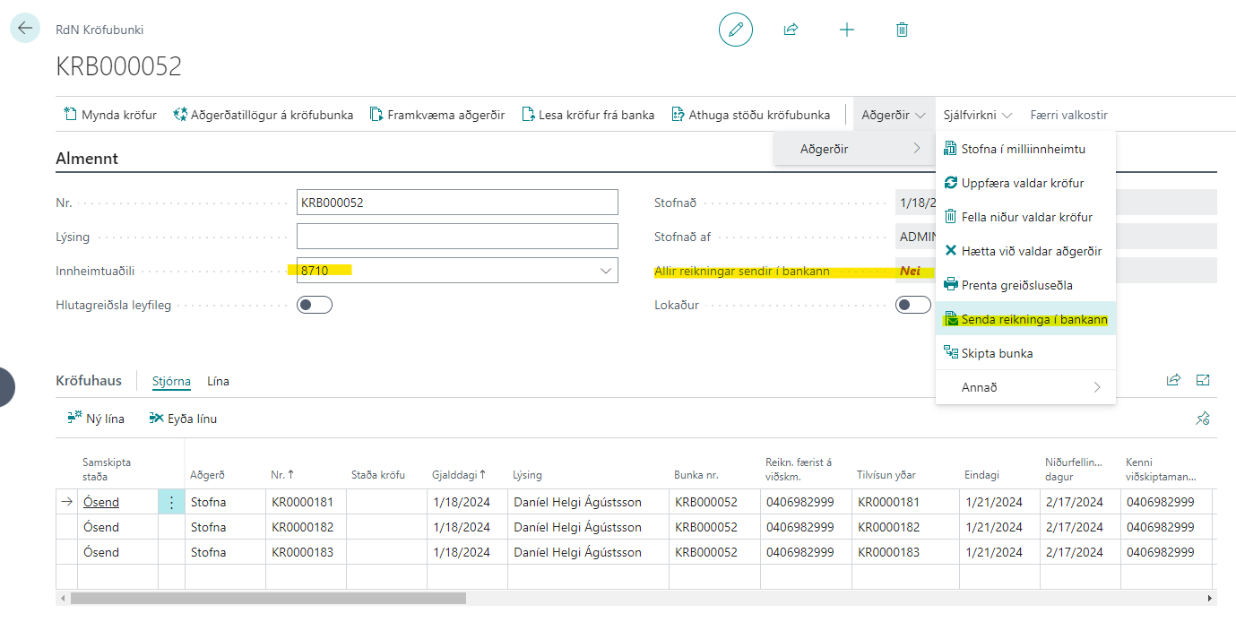This screenshot has width=1236, height=622.
Task: Click the Lýsing input field
Action: point(457,237)
